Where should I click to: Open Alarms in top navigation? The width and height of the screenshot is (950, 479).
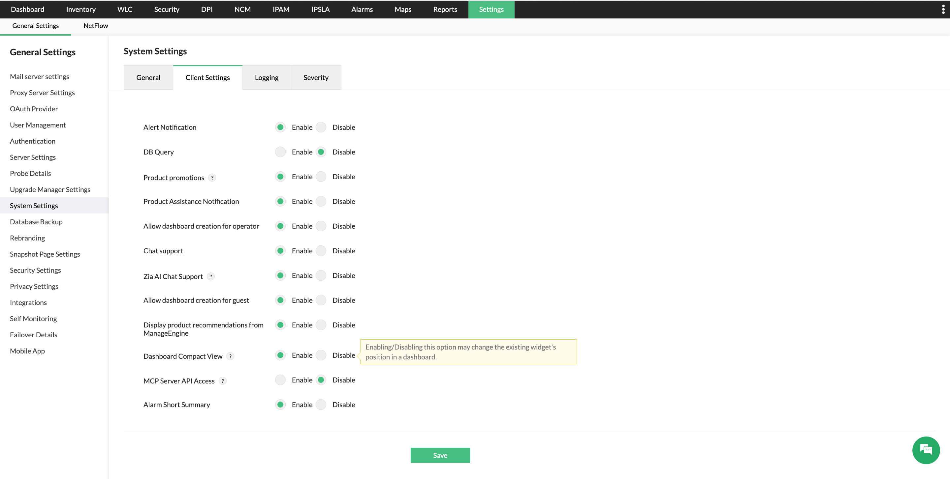tap(362, 9)
